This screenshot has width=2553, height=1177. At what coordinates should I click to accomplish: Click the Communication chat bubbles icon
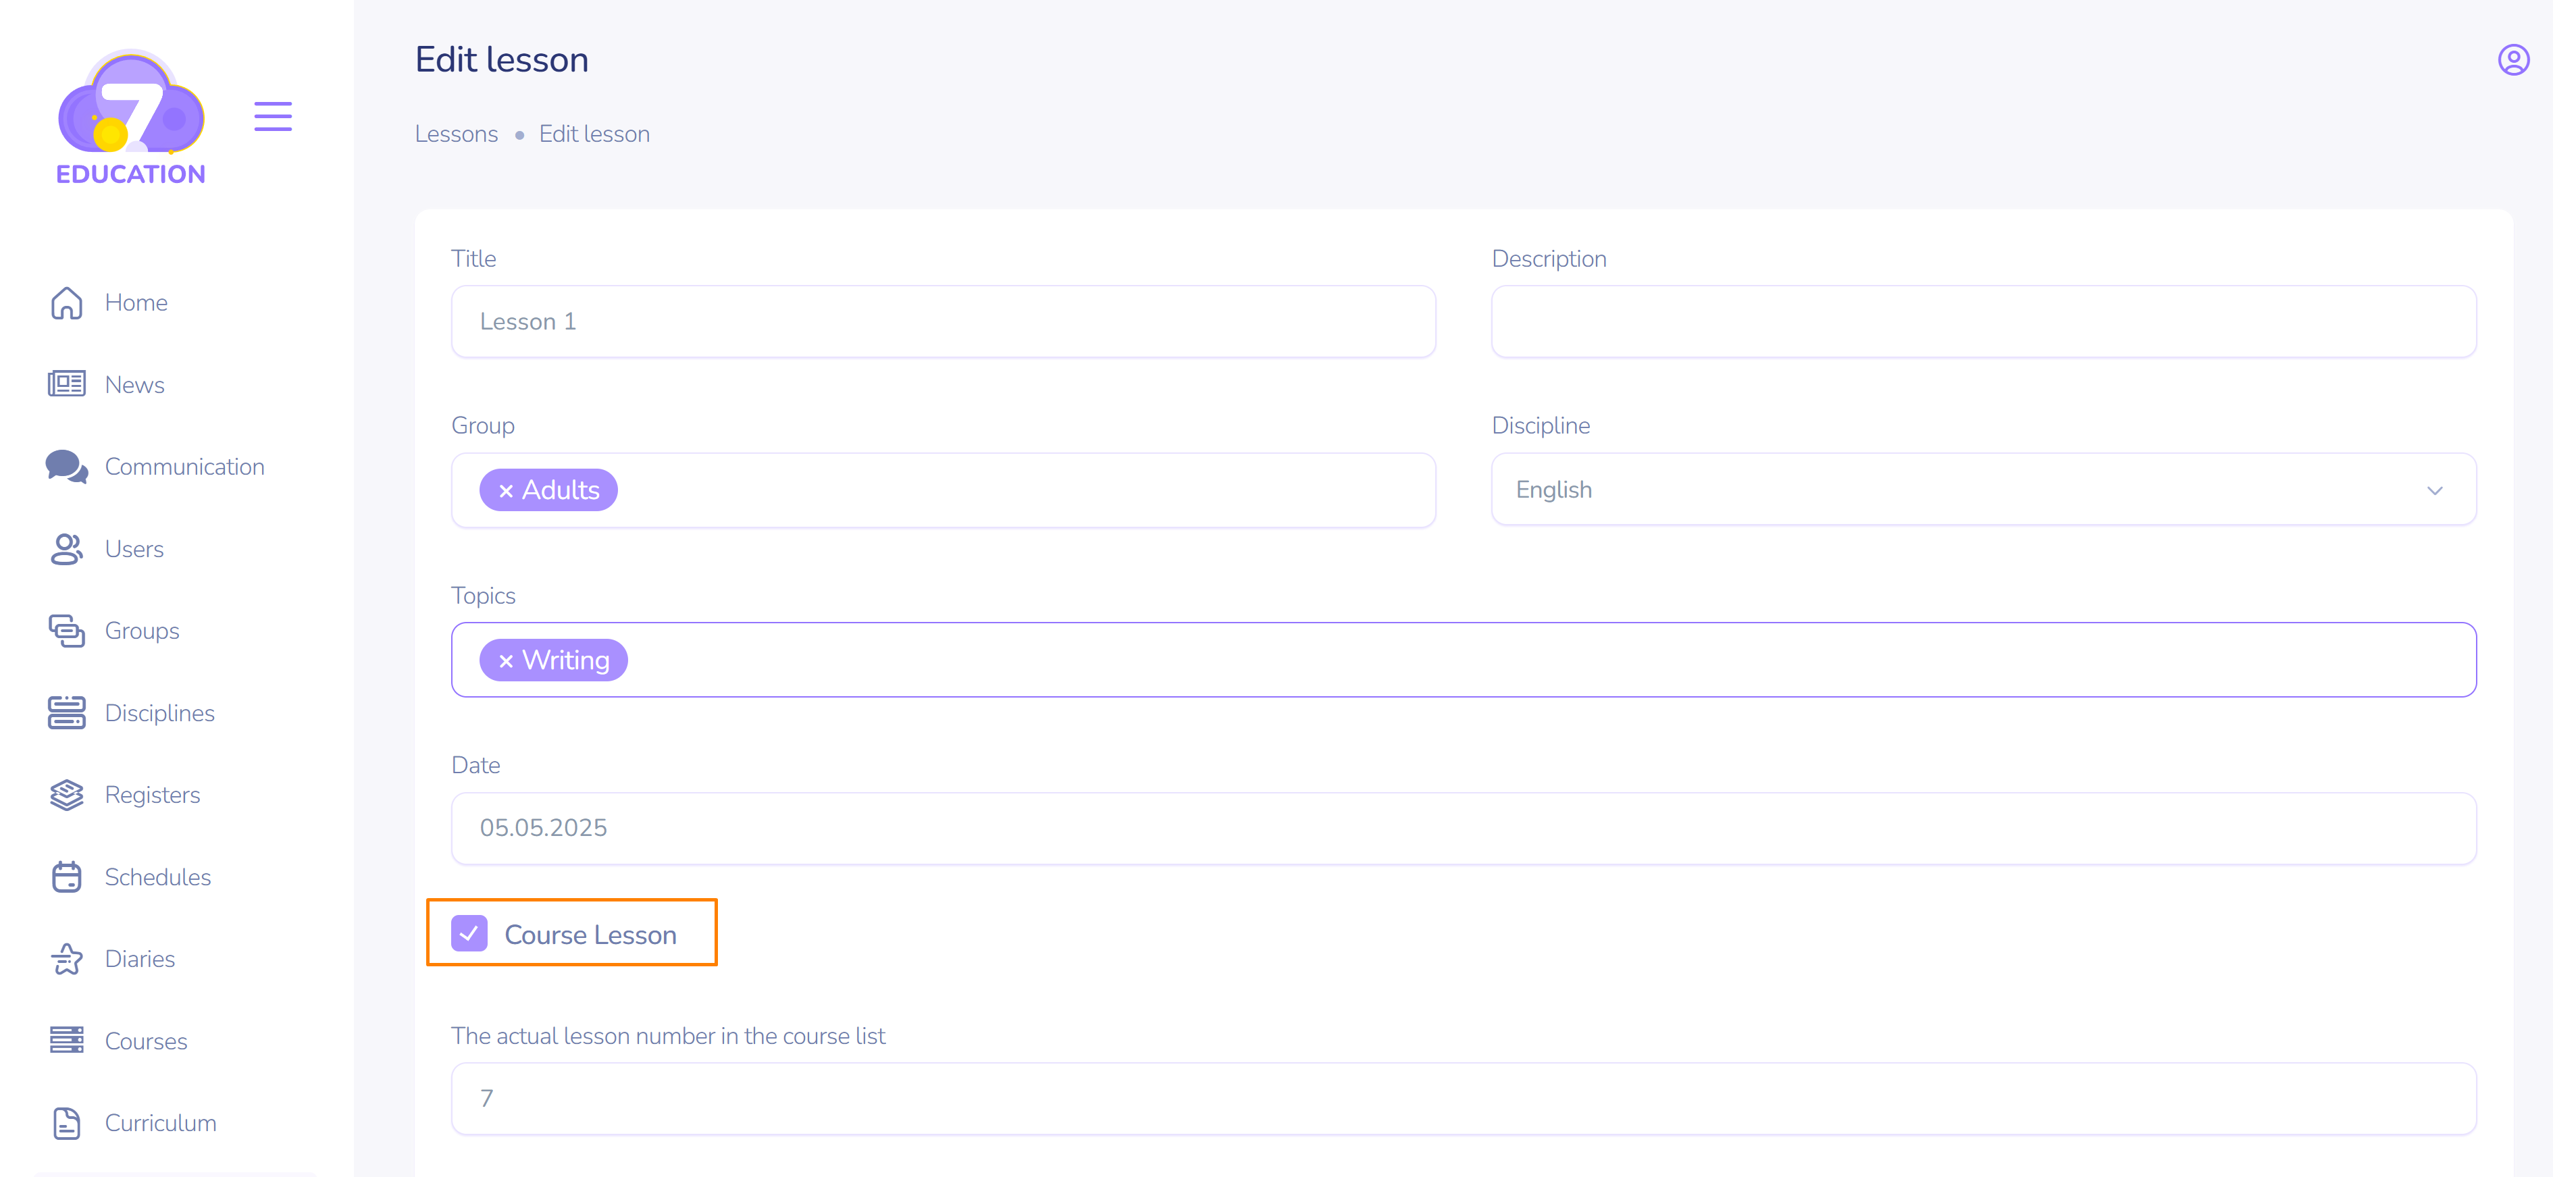tap(66, 467)
